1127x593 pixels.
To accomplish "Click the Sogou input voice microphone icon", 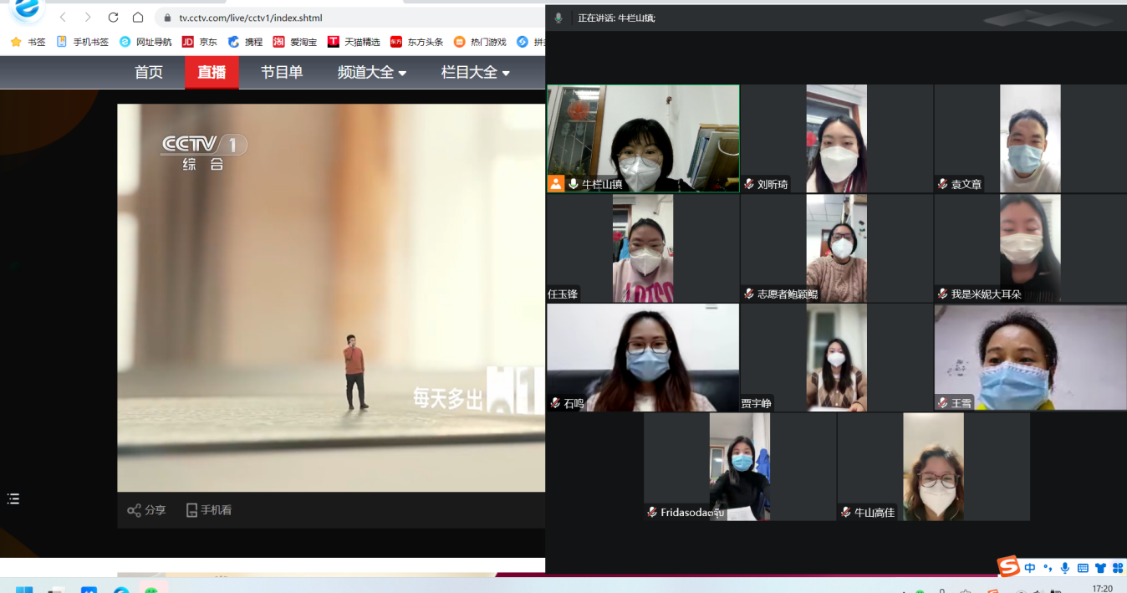I will click(1064, 568).
